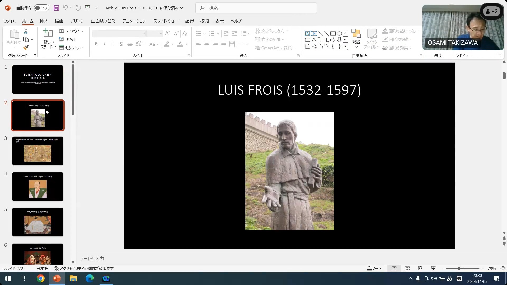Toggle Strikethrough formatting
The image size is (507, 285).
130,44
